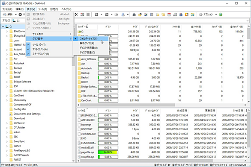Open サイズ表示 submenu item
This screenshot has height=167, width=251.
coord(49,34)
